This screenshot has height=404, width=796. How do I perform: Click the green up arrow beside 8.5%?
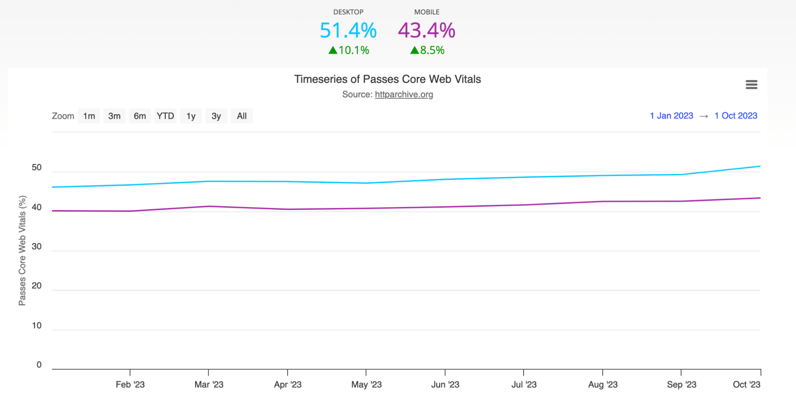(415, 51)
